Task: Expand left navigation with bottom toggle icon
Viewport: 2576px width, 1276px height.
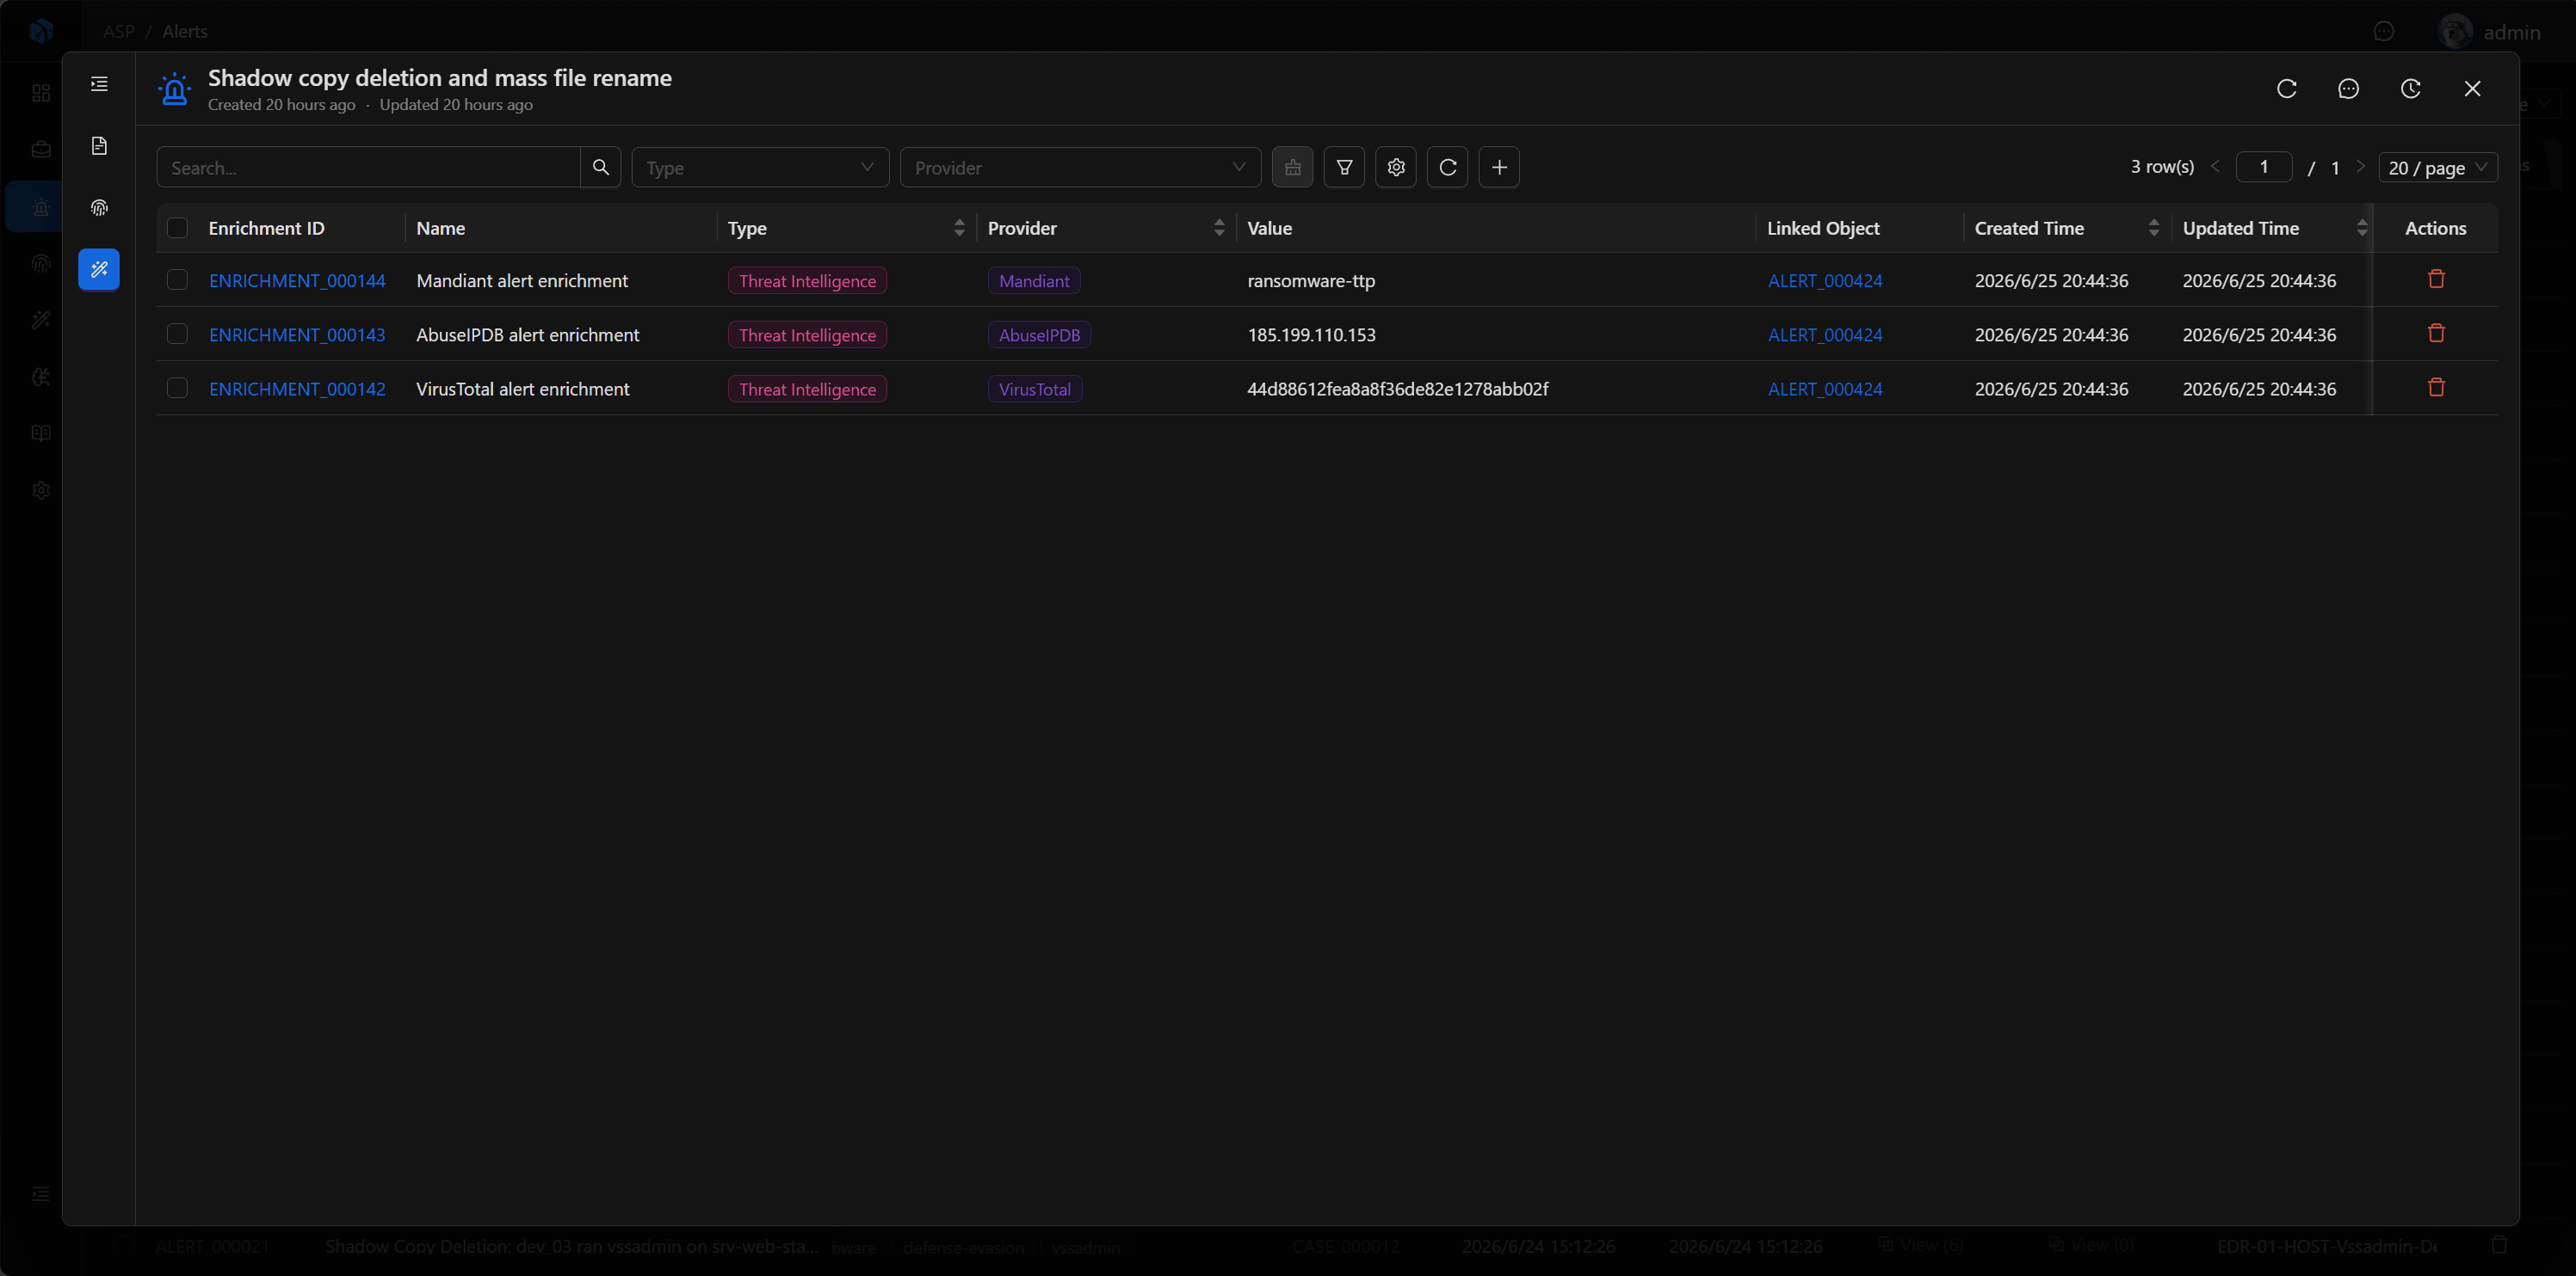Action: (41, 1194)
